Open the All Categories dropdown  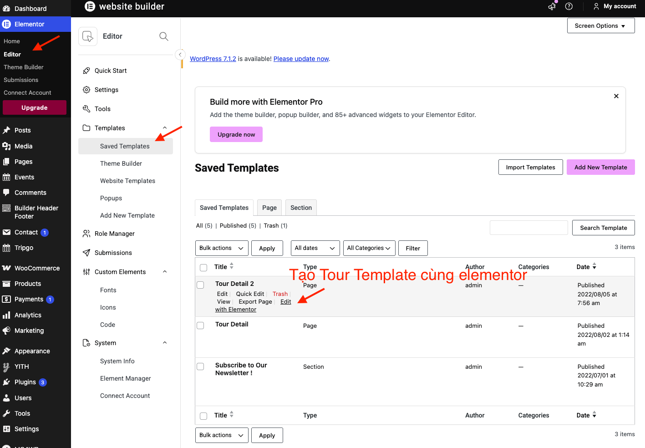(x=369, y=248)
